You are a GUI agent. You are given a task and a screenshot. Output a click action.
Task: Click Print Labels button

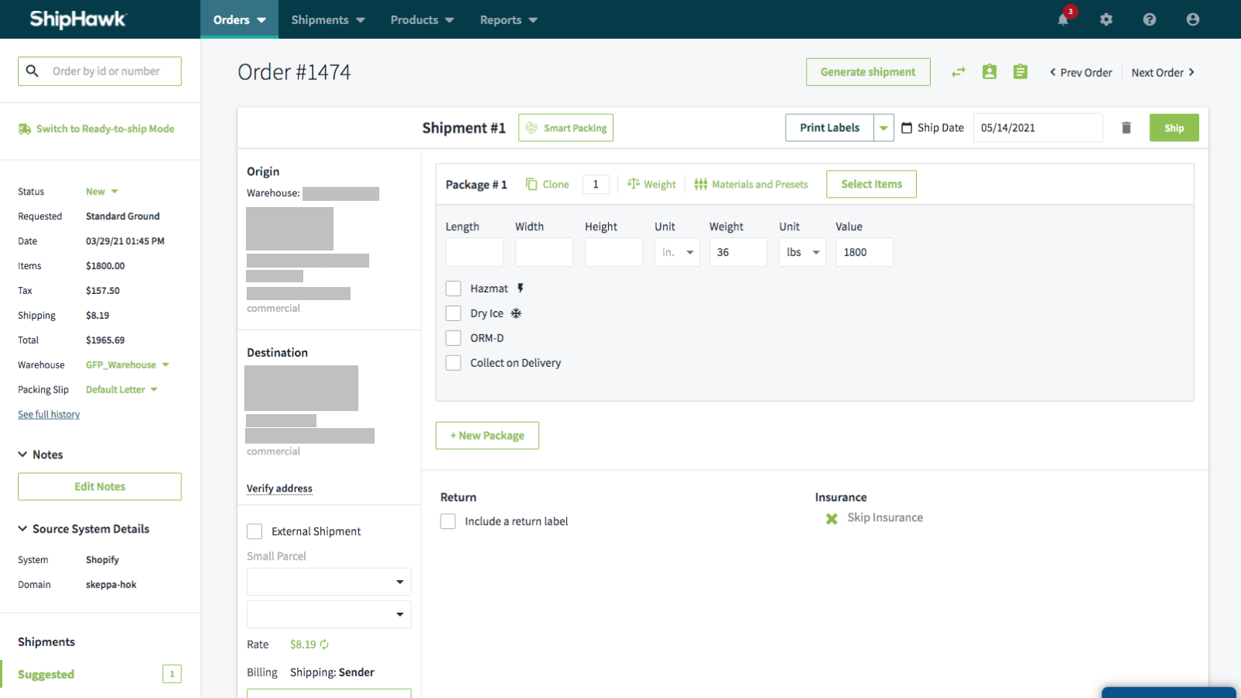(830, 128)
